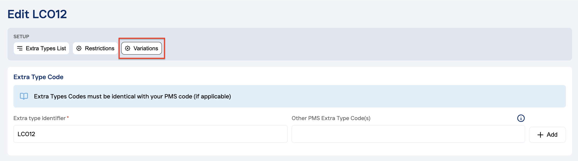
Task: Click the Extra type identifier label
Action: click(x=40, y=118)
